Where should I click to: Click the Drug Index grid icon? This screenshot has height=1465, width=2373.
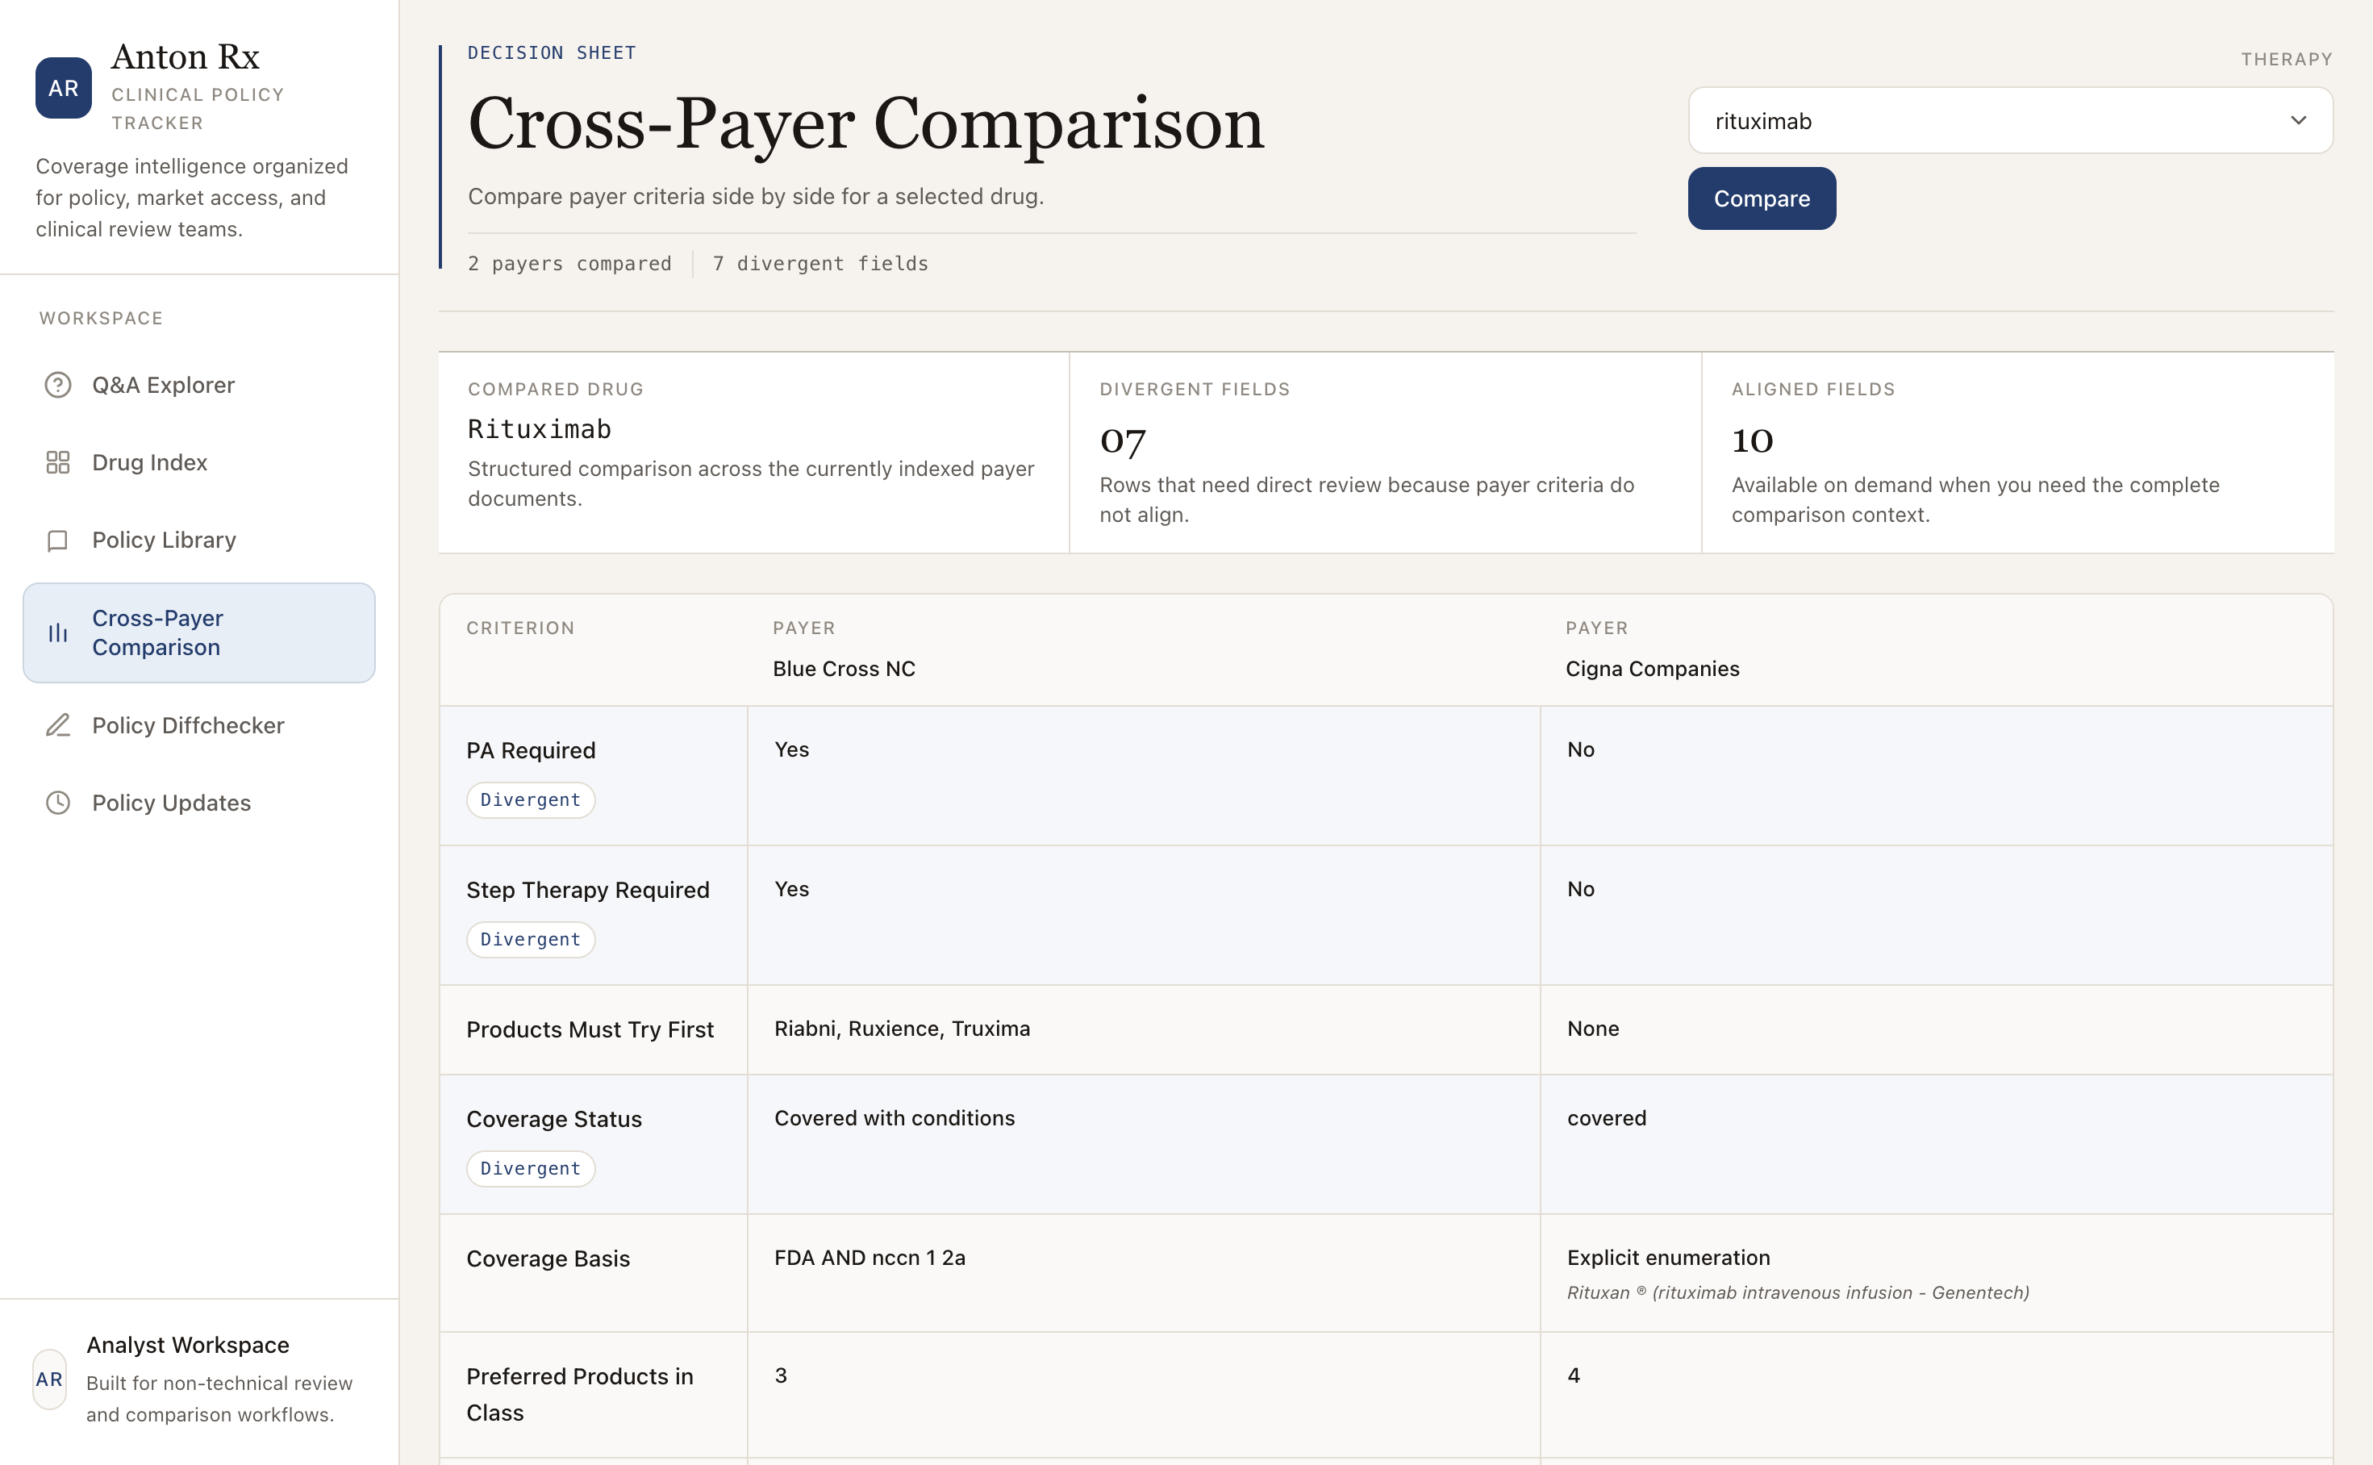click(58, 462)
